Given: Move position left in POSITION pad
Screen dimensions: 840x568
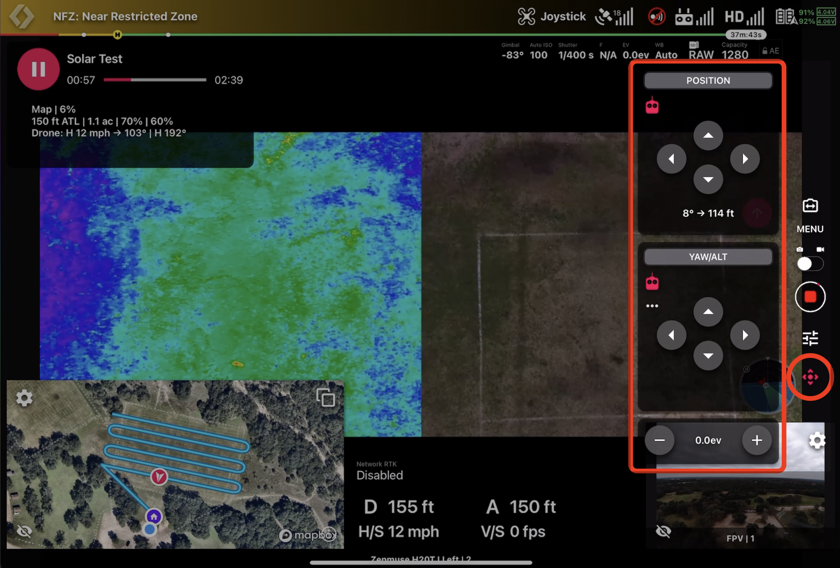Looking at the screenshot, I should pos(671,159).
